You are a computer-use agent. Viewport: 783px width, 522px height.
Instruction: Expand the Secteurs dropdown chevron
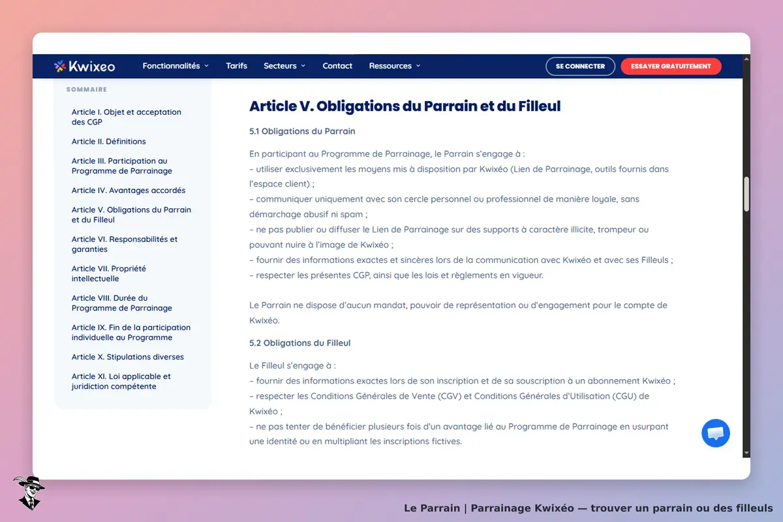303,66
